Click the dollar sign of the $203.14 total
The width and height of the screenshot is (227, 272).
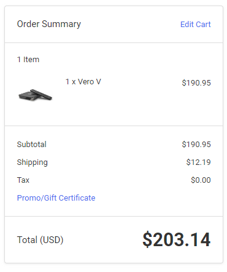click(147, 239)
